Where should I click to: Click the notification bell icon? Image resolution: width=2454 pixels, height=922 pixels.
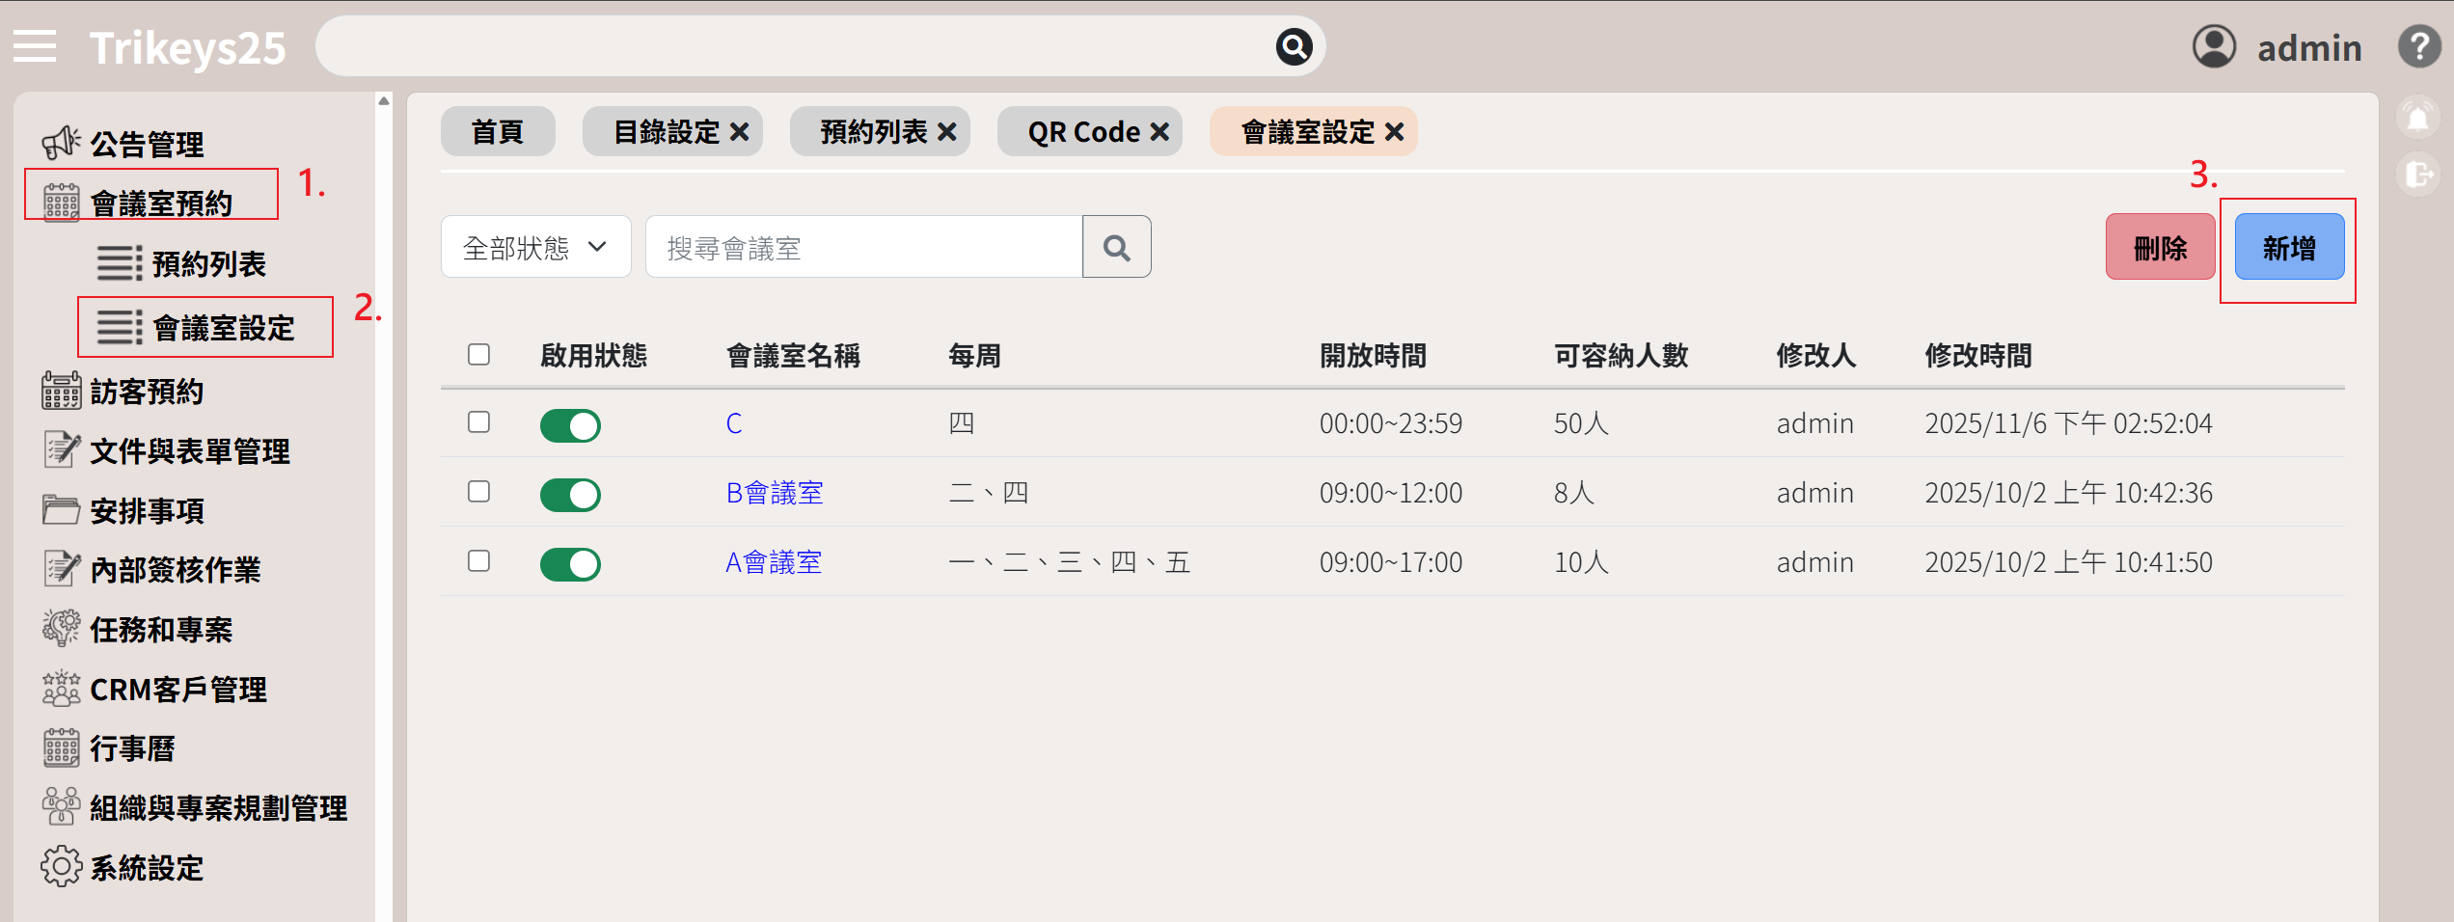click(2417, 119)
